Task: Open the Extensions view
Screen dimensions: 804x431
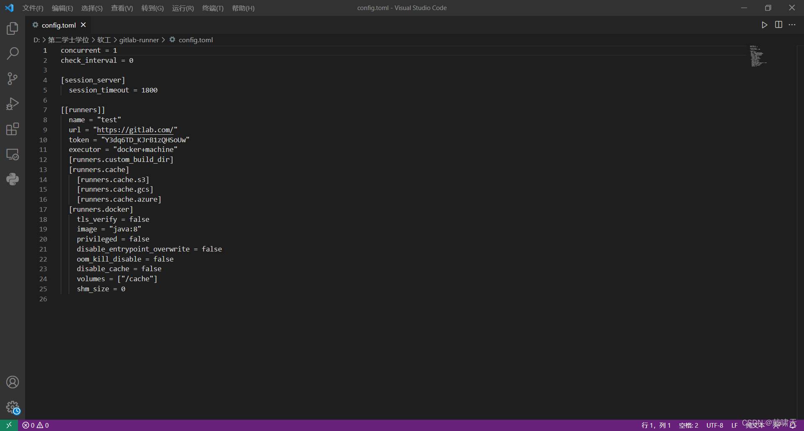Action: tap(13, 129)
